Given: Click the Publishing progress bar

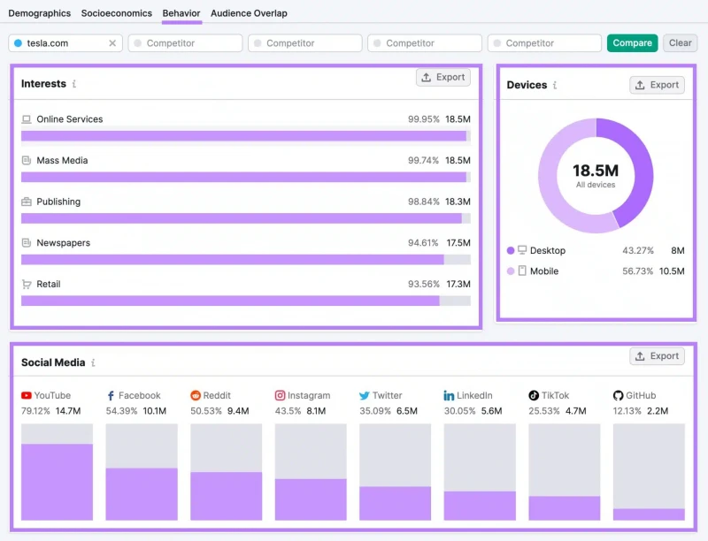Looking at the screenshot, I should [246, 218].
